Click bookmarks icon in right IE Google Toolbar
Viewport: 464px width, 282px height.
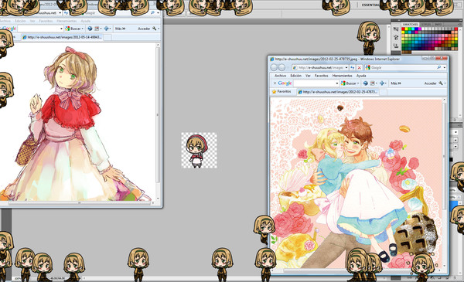point(374,83)
